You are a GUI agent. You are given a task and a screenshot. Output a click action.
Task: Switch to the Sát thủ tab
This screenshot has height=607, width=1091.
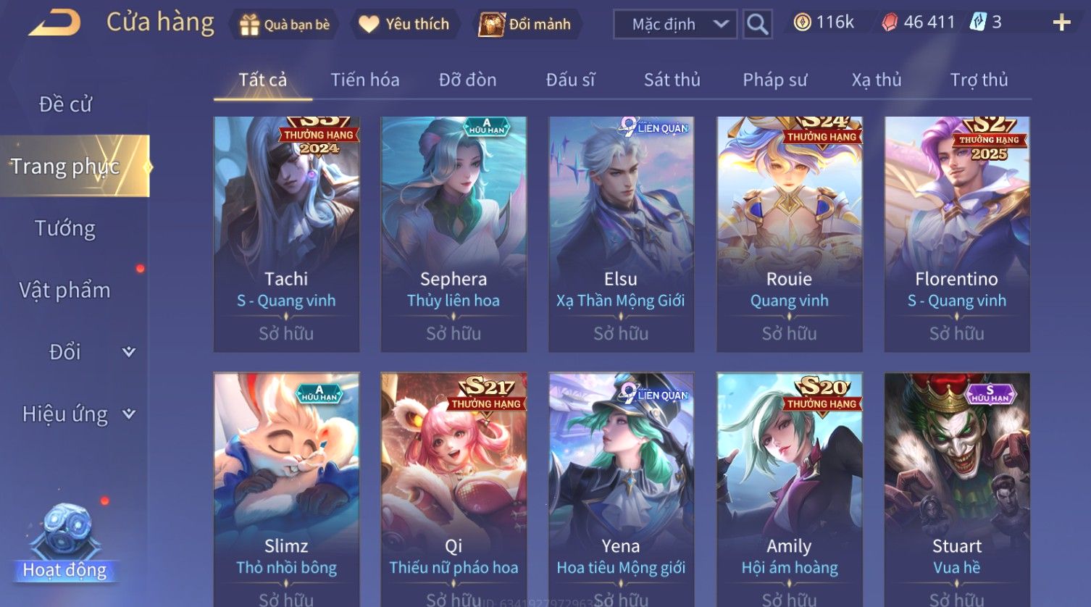pos(672,80)
